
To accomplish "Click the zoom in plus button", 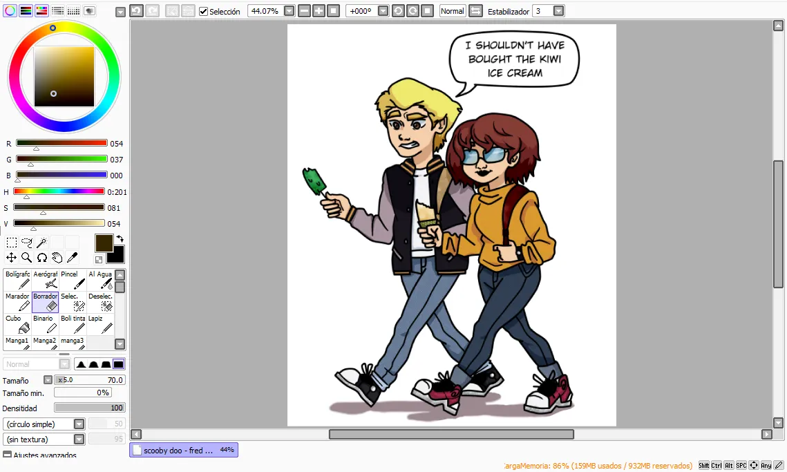I will (319, 11).
